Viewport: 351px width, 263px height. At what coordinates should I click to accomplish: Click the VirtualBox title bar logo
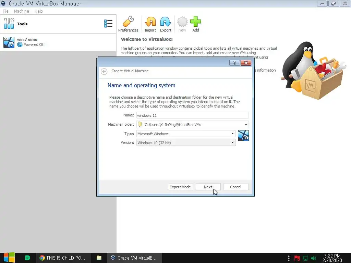(3, 3)
